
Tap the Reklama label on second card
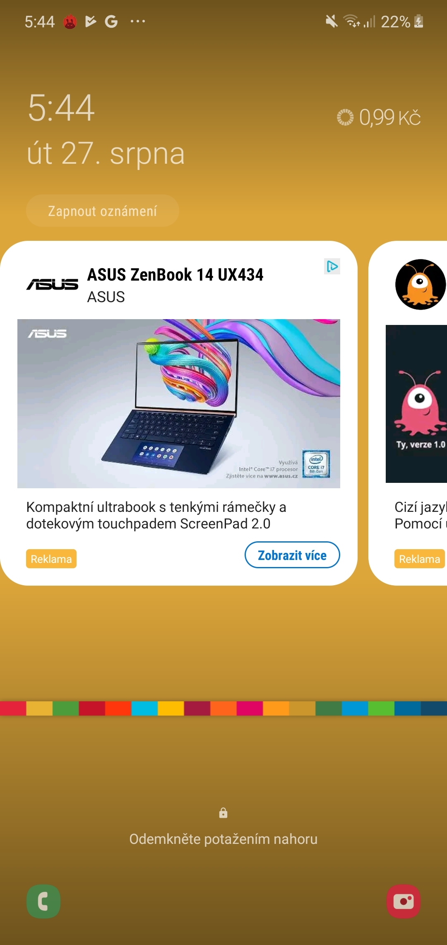(x=420, y=559)
